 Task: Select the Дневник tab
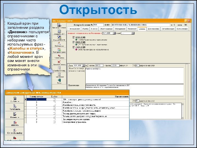142,29
